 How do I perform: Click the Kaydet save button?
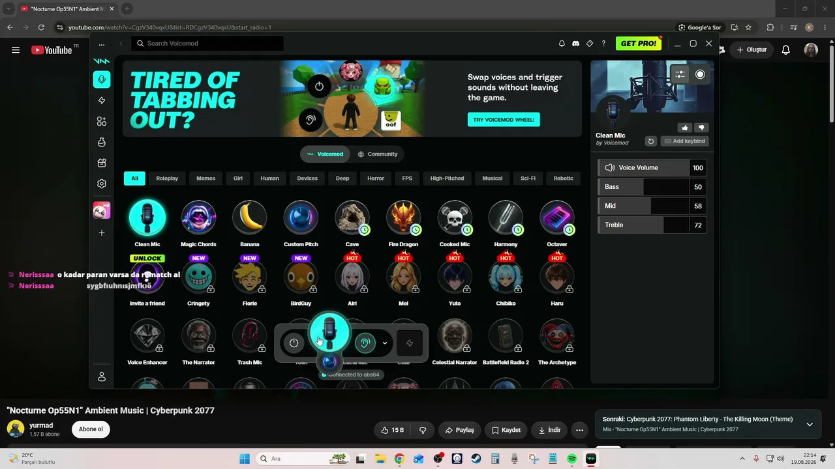(506, 430)
